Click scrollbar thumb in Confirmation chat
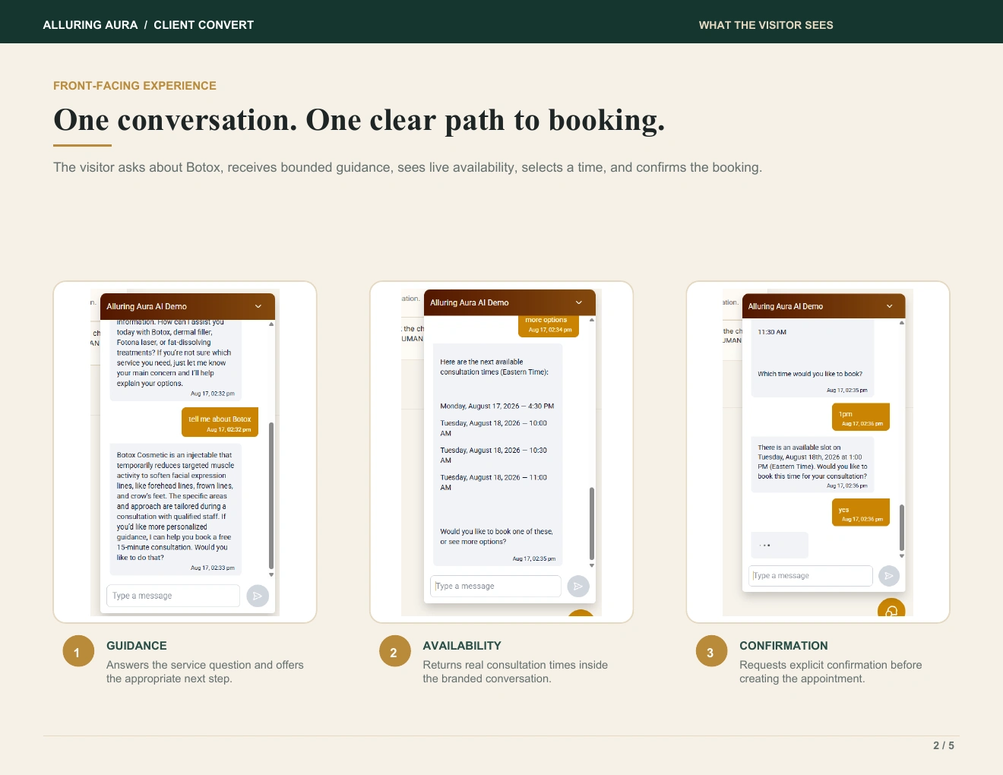The image size is (1003, 775). click(x=902, y=527)
